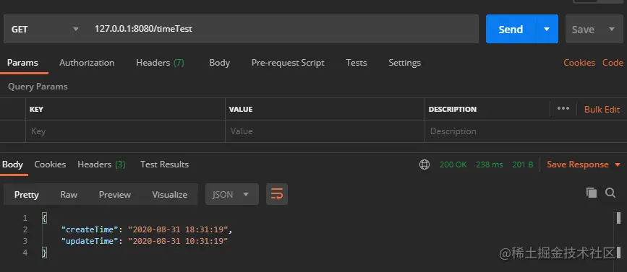
Task: Open the Send button dropdown arrow
Action: click(x=547, y=29)
